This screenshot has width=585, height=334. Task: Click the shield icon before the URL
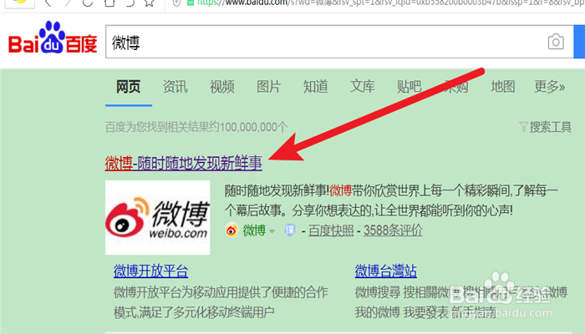(176, 3)
